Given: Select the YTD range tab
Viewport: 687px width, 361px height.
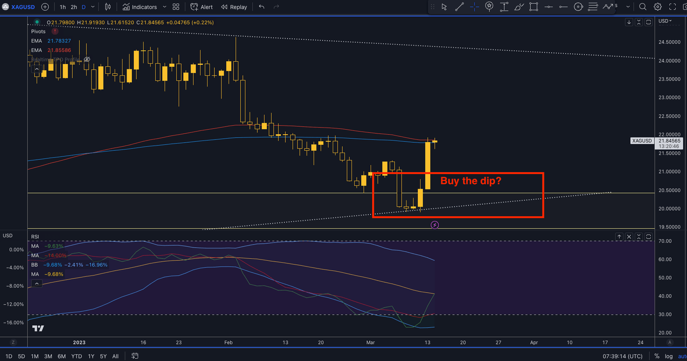Looking at the screenshot, I should [x=76, y=356].
